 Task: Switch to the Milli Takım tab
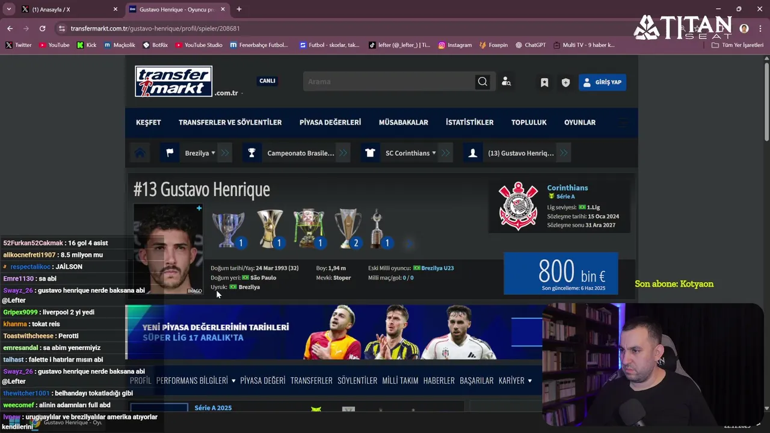(x=400, y=381)
